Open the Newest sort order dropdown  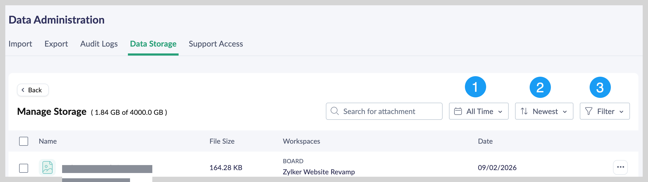544,111
